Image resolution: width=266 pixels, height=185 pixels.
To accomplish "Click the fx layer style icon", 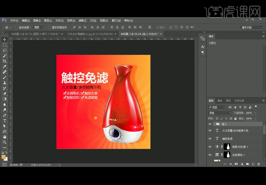I will coord(231,164).
